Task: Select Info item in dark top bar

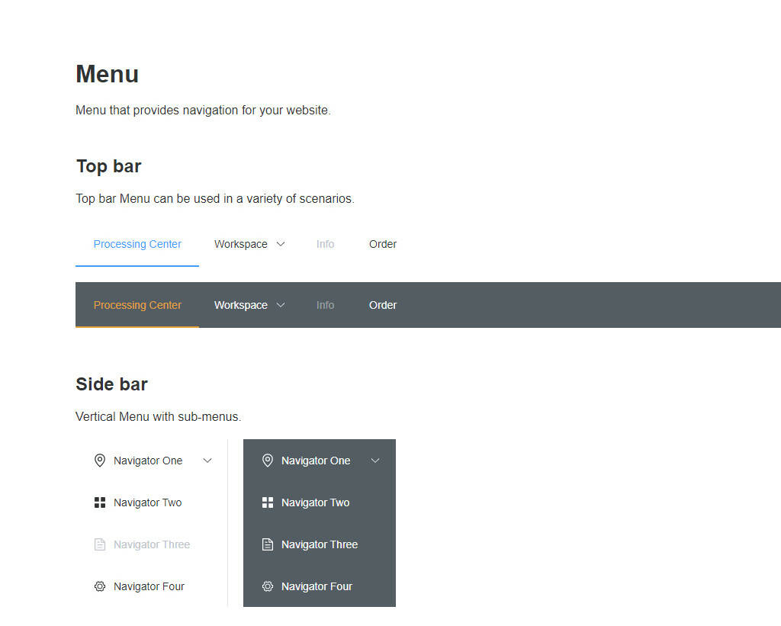Action: pos(325,305)
